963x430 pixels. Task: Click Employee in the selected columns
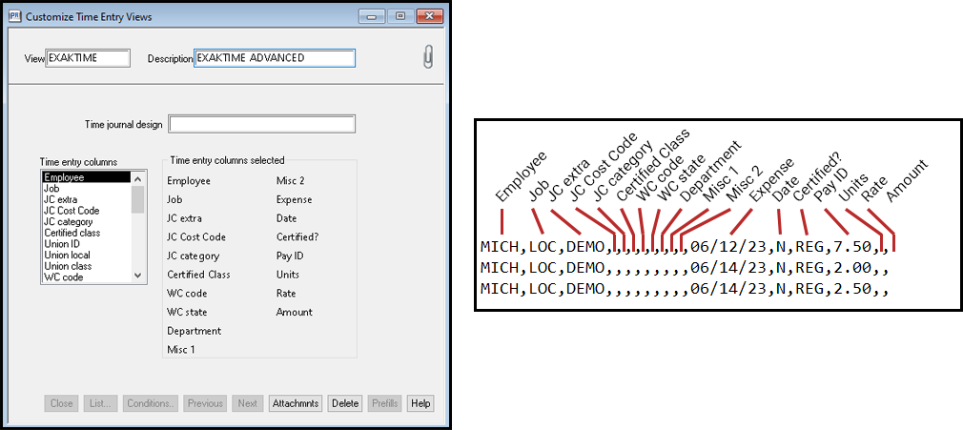pyautogui.click(x=189, y=181)
